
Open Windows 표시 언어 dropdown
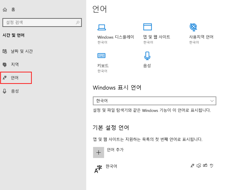pyautogui.click(x=154, y=101)
